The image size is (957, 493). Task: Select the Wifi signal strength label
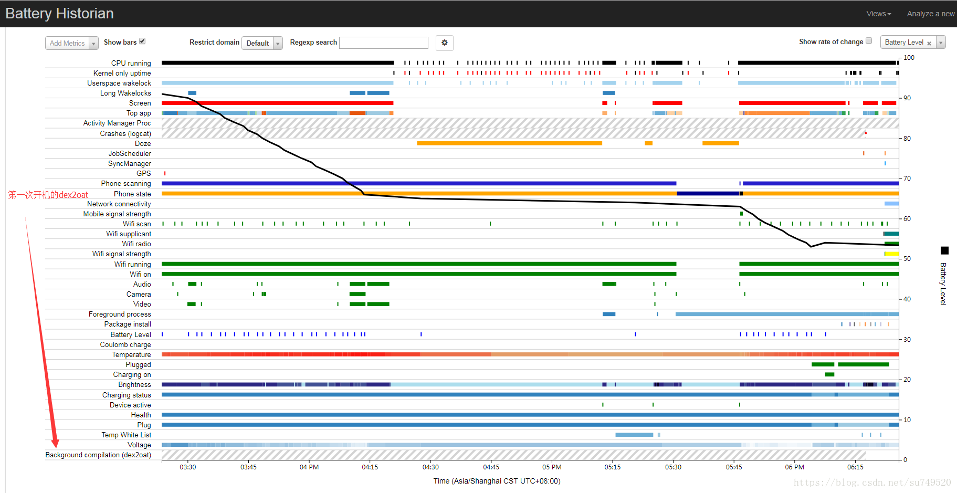[x=122, y=254]
